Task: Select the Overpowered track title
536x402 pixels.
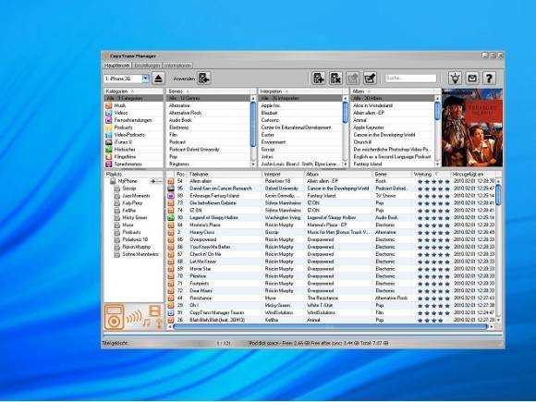Action: pos(202,239)
